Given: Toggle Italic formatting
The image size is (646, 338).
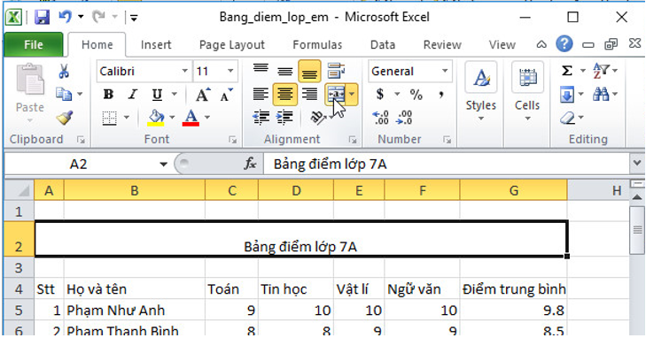Looking at the screenshot, I should [x=133, y=95].
